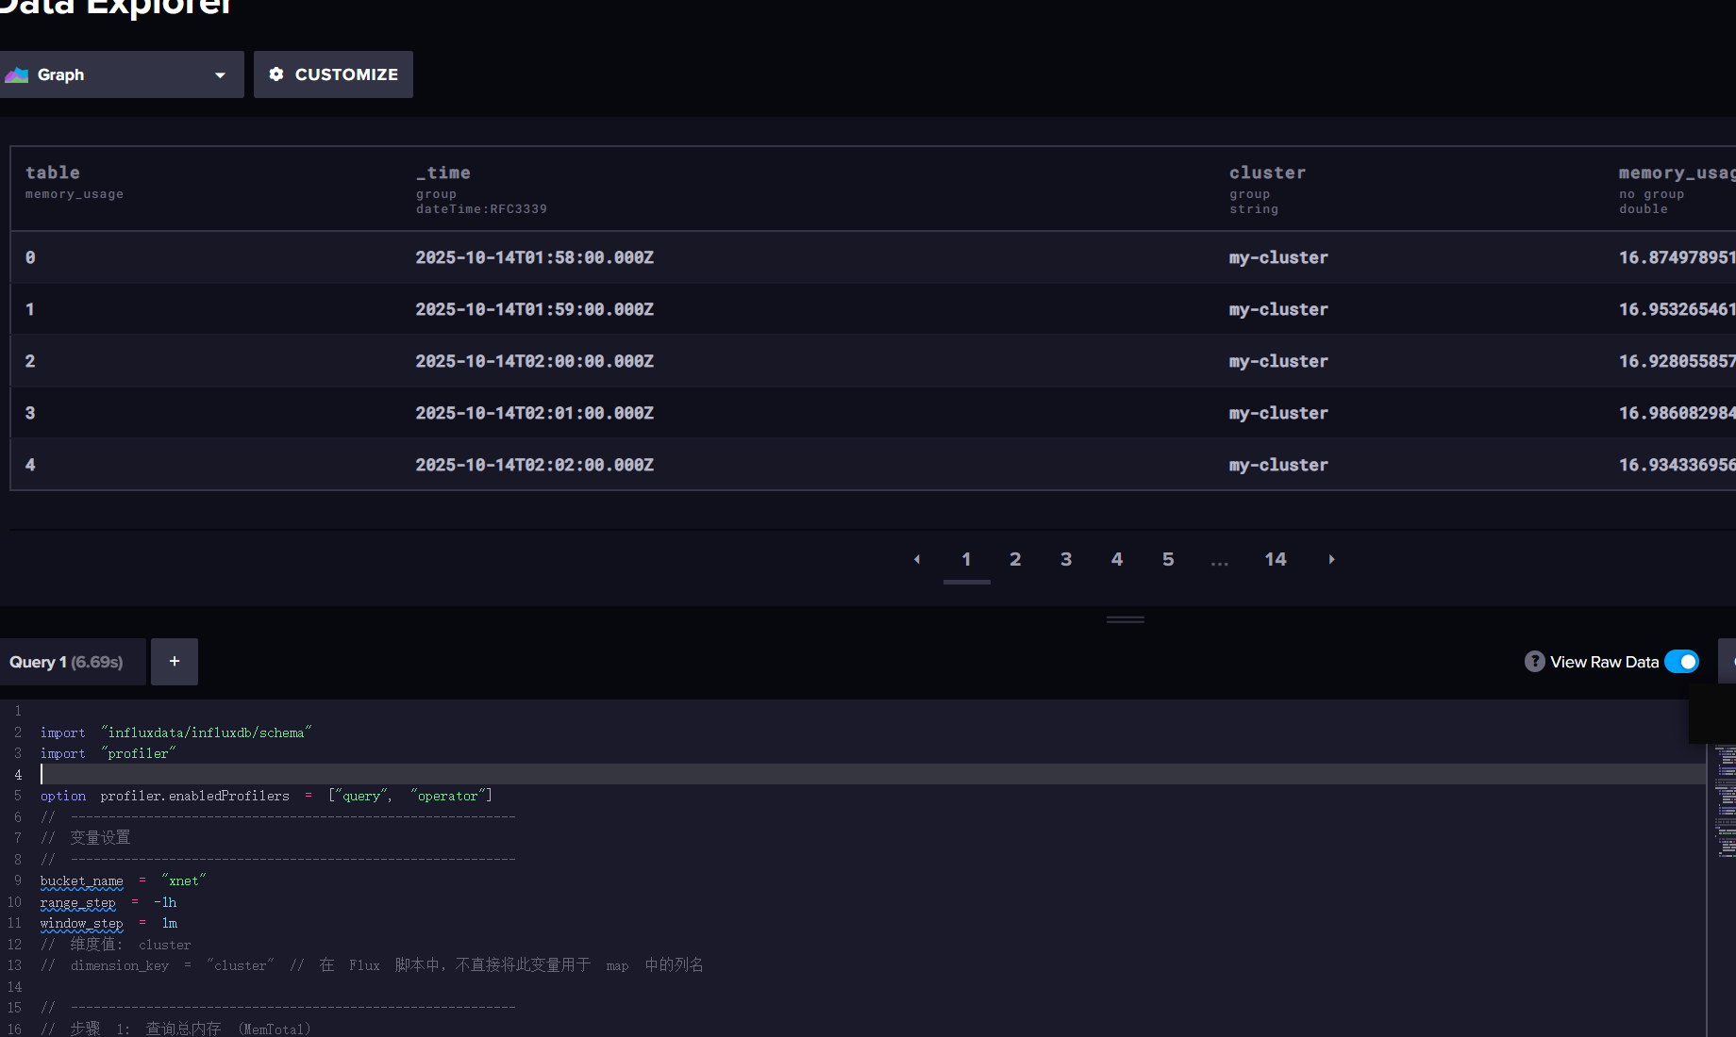Screen dimensions: 1736x1037
Task: Click timestamp 2025-10-14T02:00:00.000Z cell
Action: coord(535,361)
